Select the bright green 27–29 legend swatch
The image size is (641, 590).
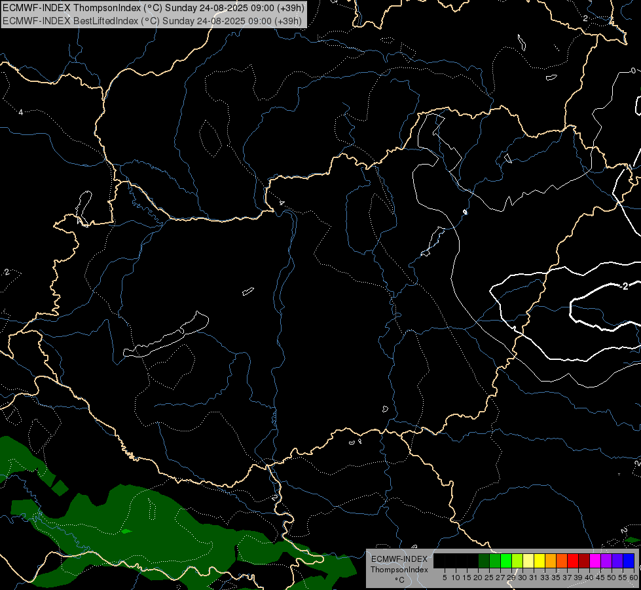point(506,560)
